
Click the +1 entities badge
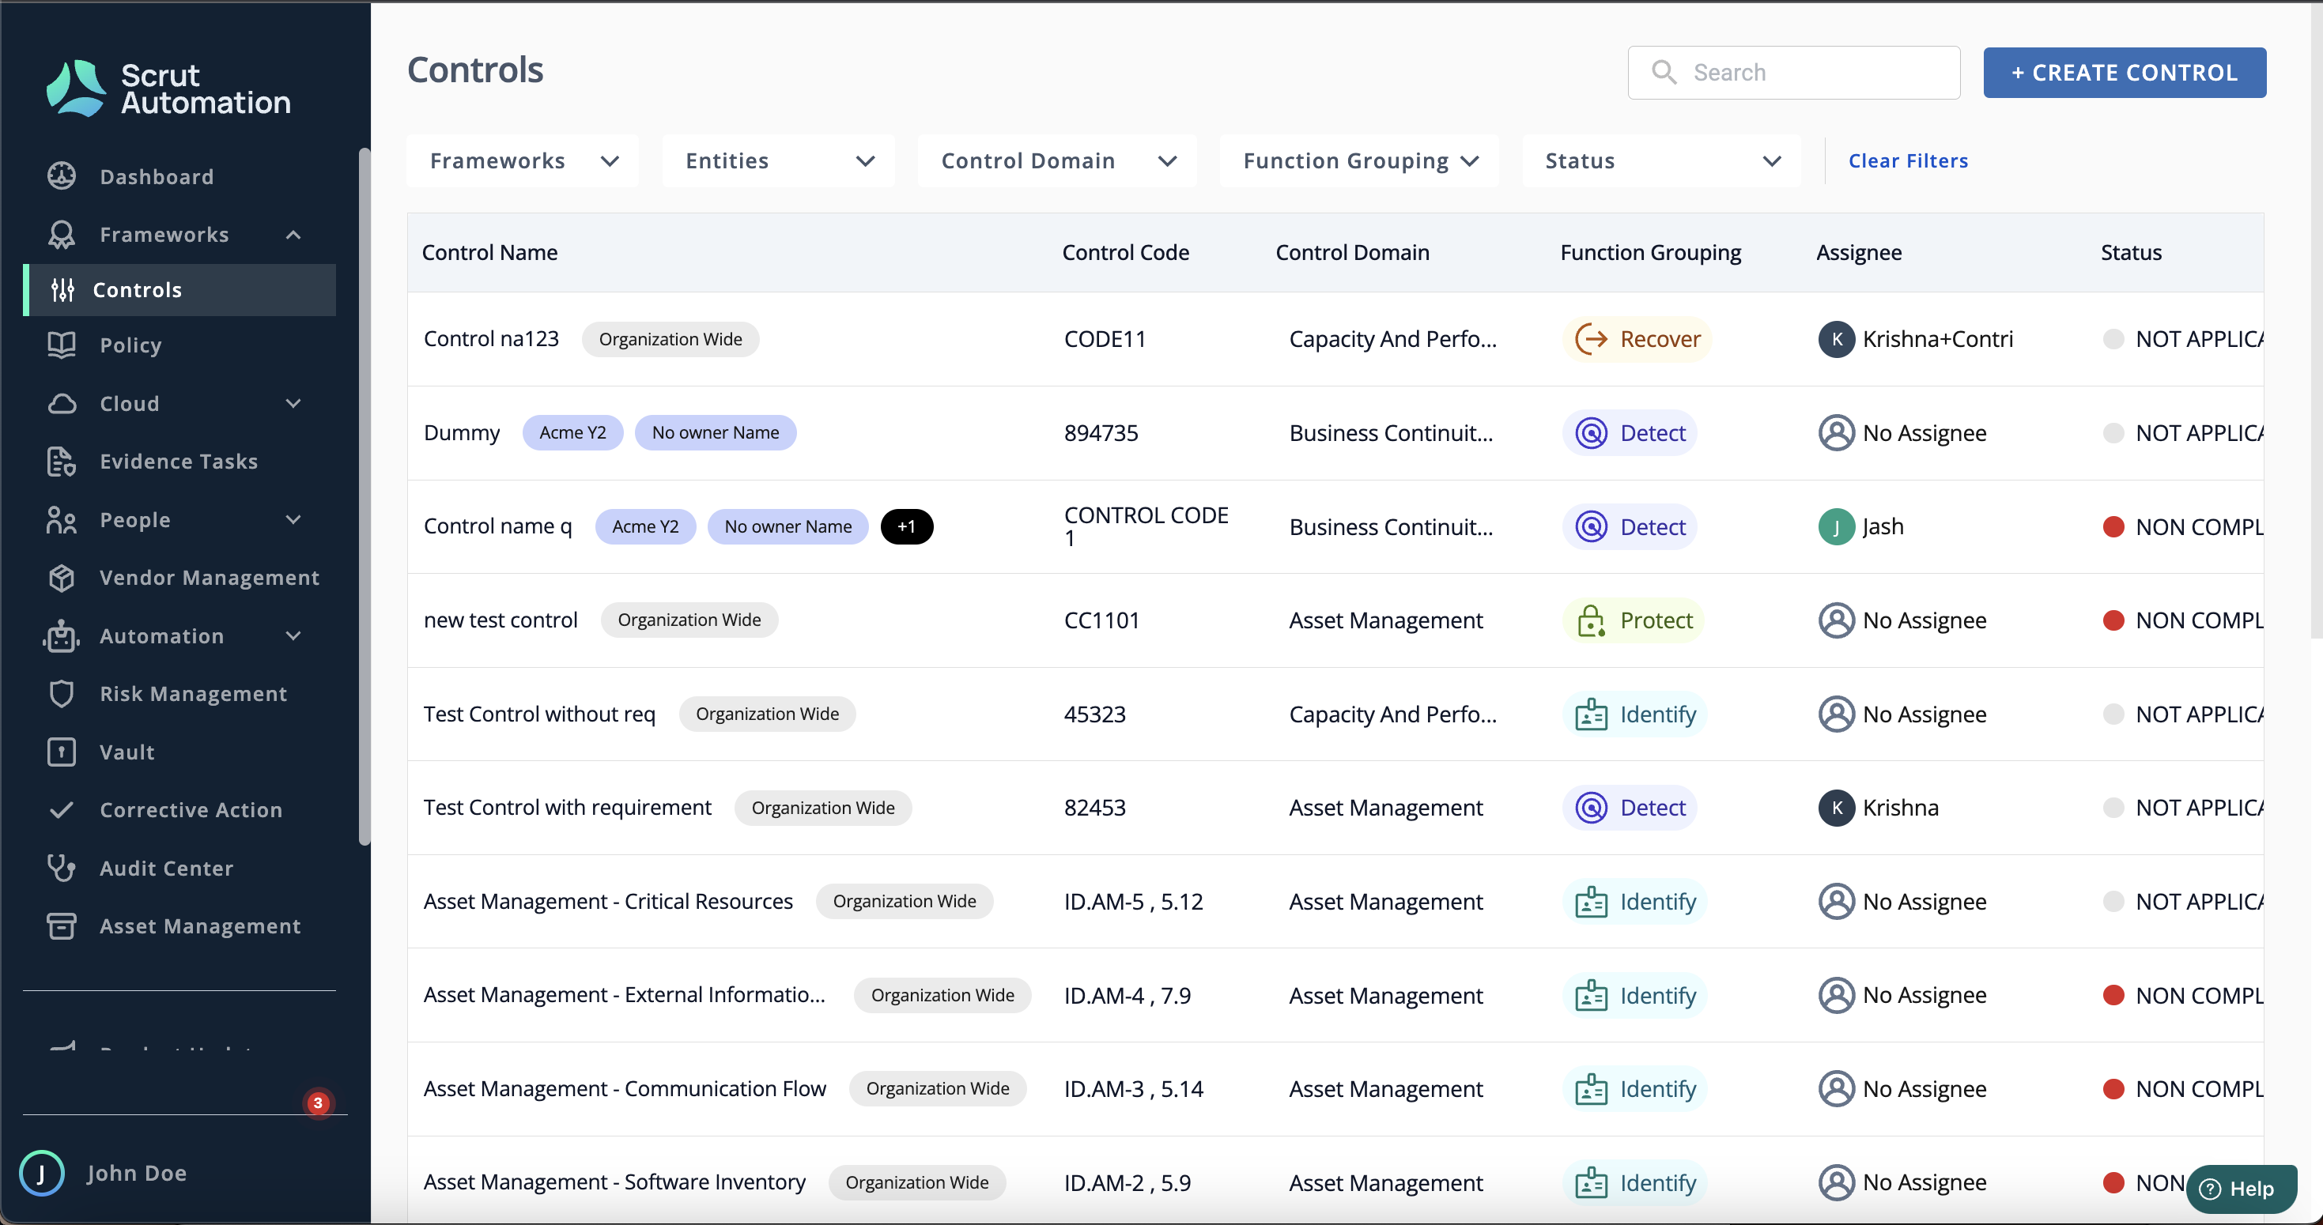[x=906, y=526]
